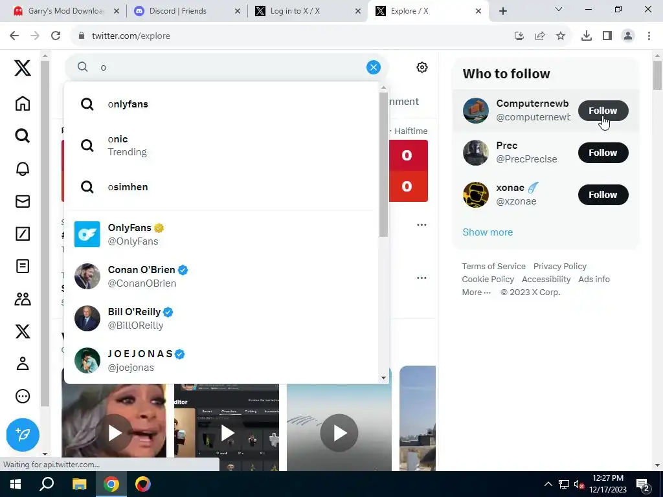The image size is (663, 497).
Task: Open Explore with the sidebar magnifier icon
Action: click(x=23, y=136)
